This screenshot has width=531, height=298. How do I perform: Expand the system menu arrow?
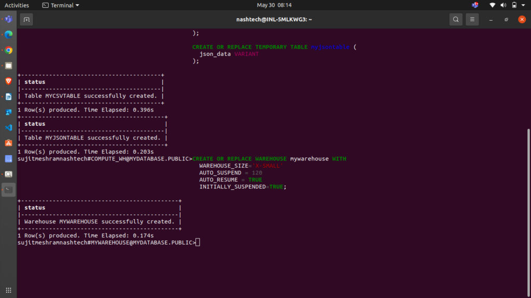pos(524,5)
